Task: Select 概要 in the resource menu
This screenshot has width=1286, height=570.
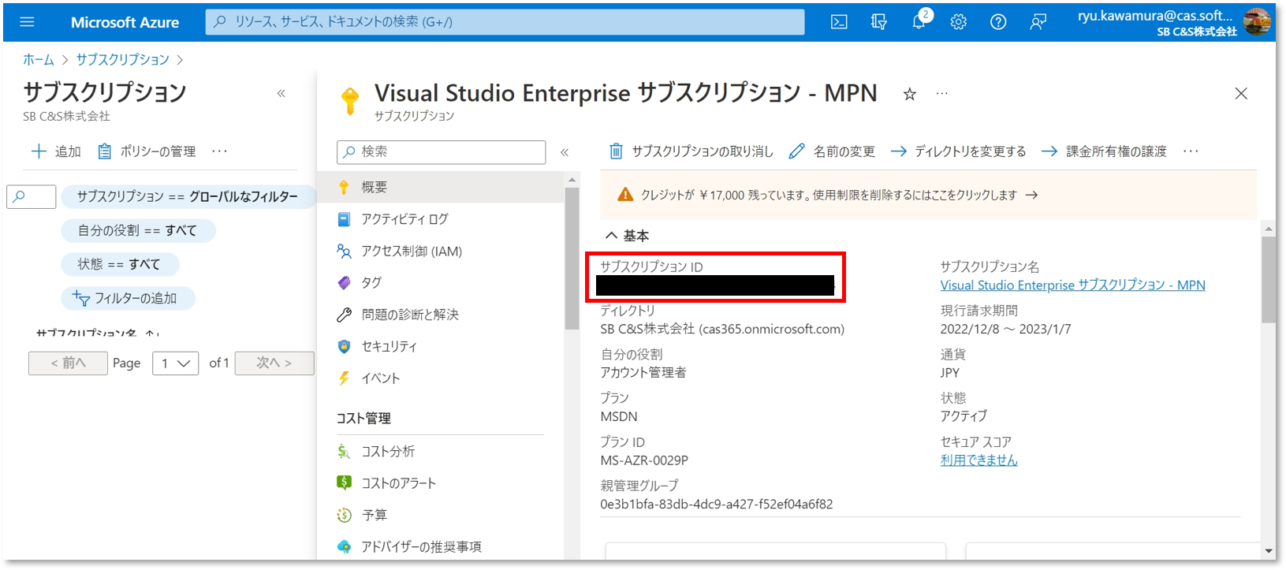Action: coord(442,187)
